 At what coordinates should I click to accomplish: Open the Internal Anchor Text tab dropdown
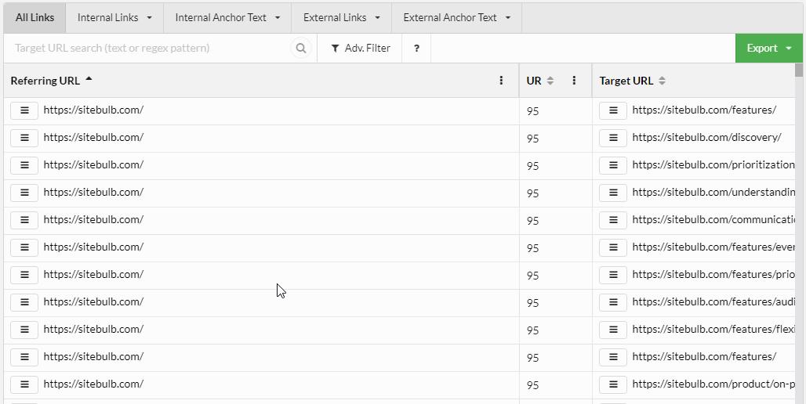(227, 17)
